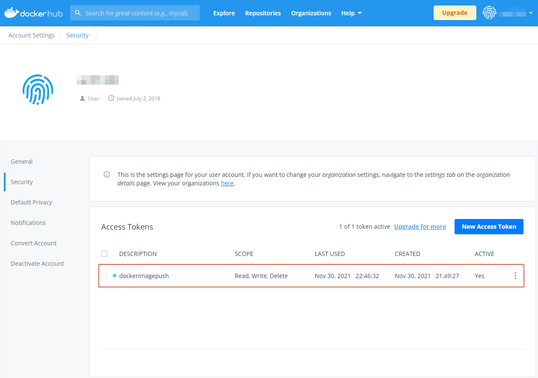Click the Docker Hub whale logo
Viewport: 538px width, 378px height.
point(34,13)
